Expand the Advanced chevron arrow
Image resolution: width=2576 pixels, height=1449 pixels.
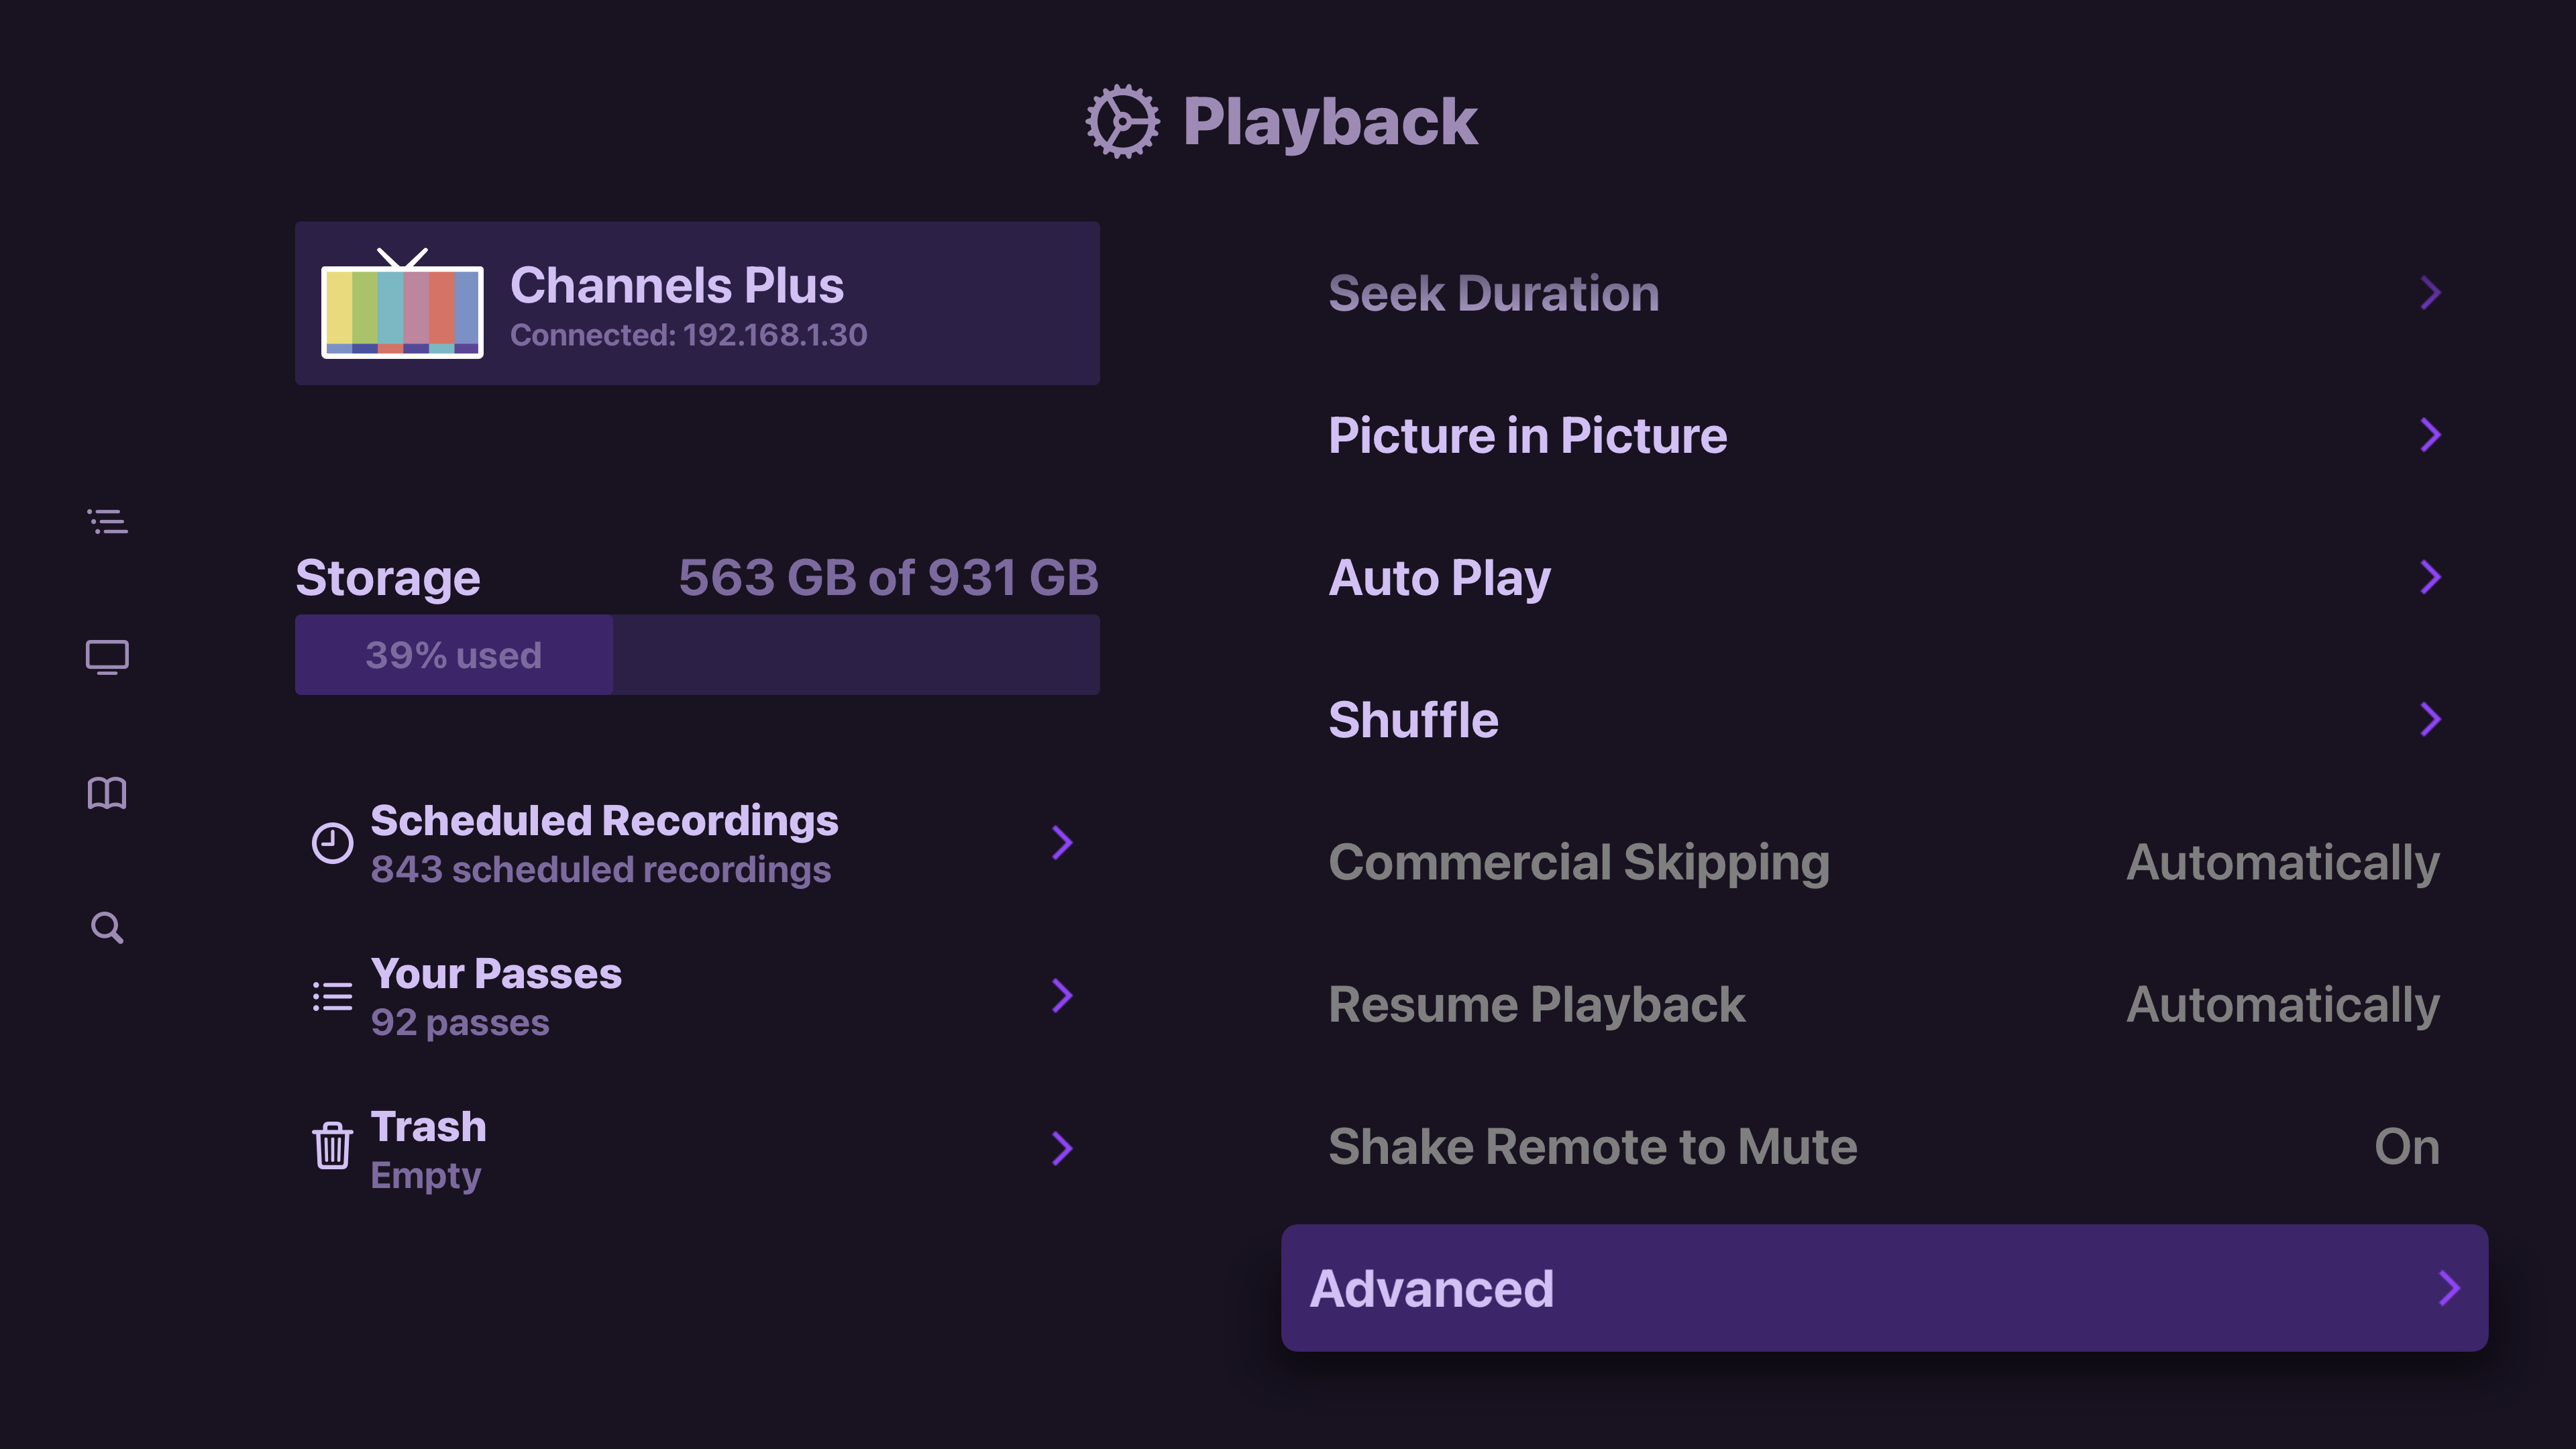click(x=2449, y=1288)
